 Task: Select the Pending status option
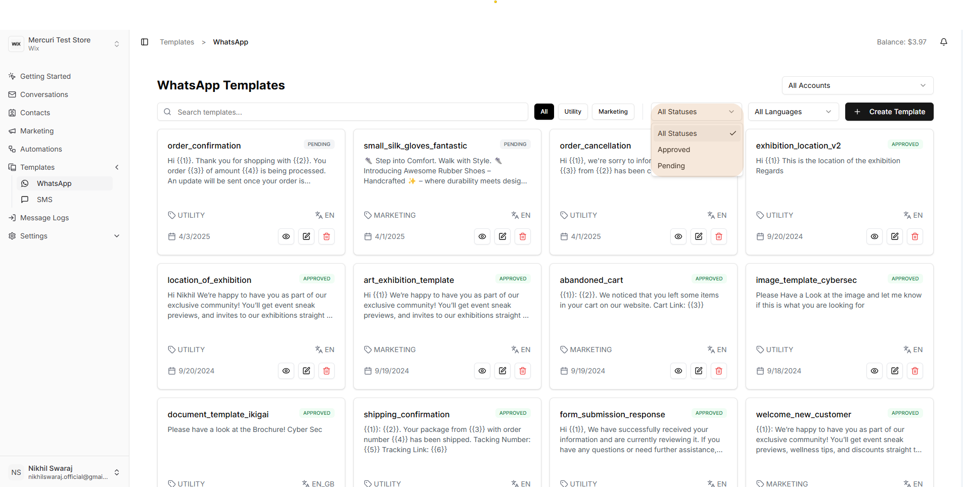click(671, 166)
